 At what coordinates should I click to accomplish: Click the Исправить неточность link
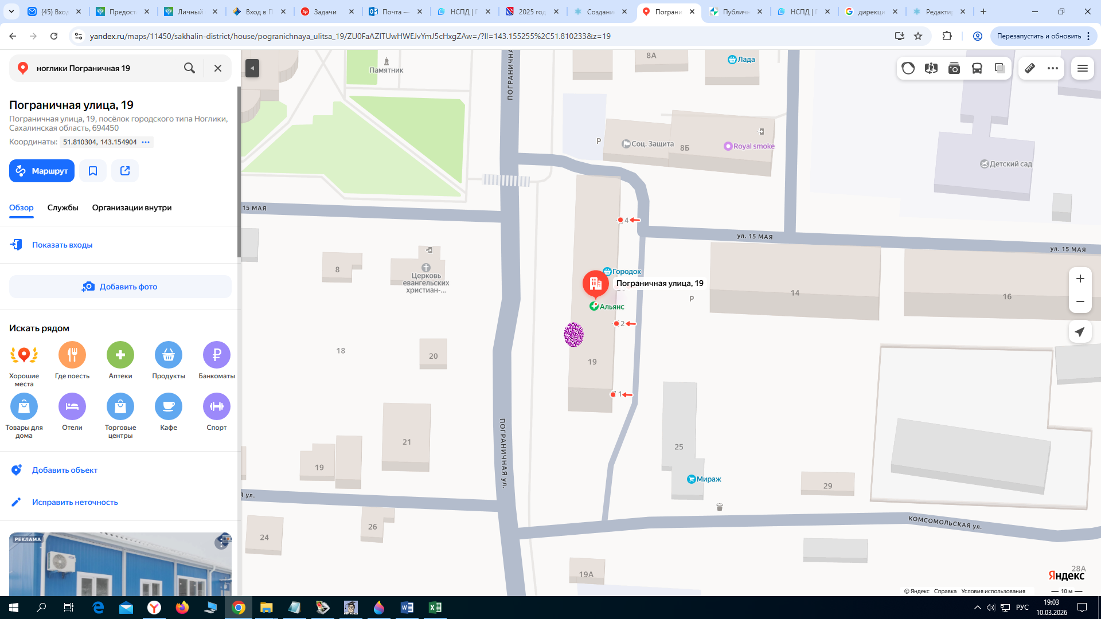[75, 502]
